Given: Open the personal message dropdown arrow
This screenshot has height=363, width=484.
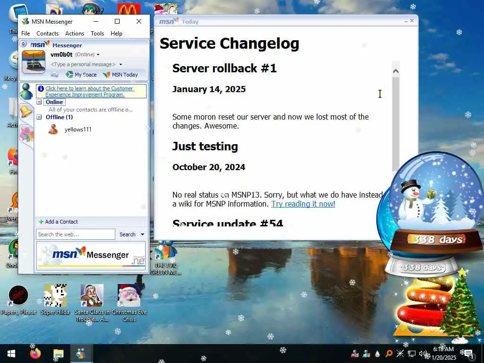Looking at the screenshot, I should pos(121,64).
